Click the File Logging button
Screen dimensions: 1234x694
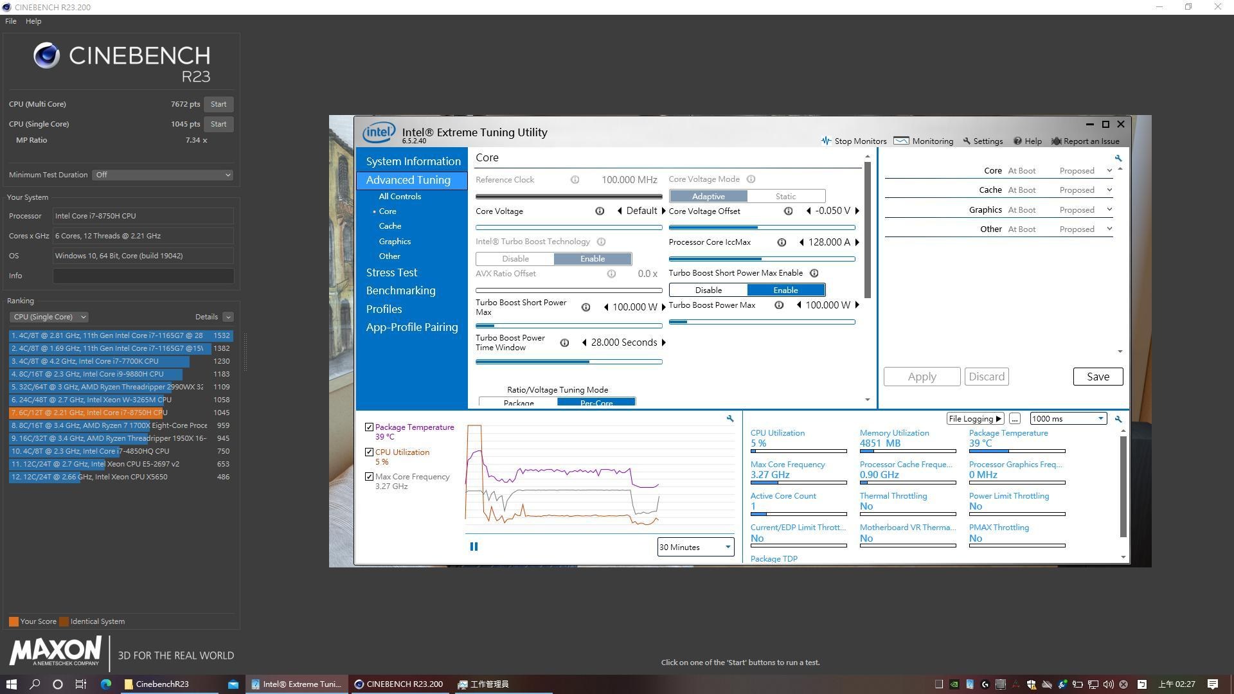[x=975, y=419]
